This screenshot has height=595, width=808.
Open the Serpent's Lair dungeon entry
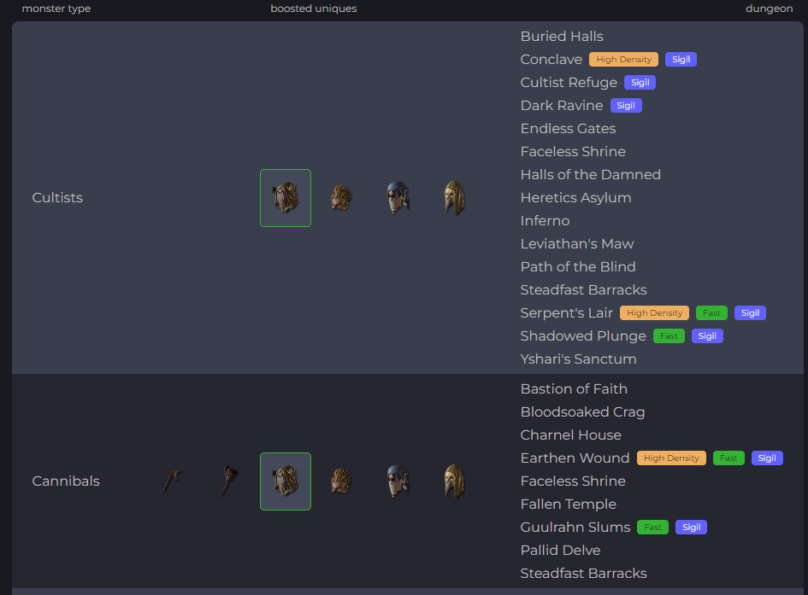pos(566,313)
